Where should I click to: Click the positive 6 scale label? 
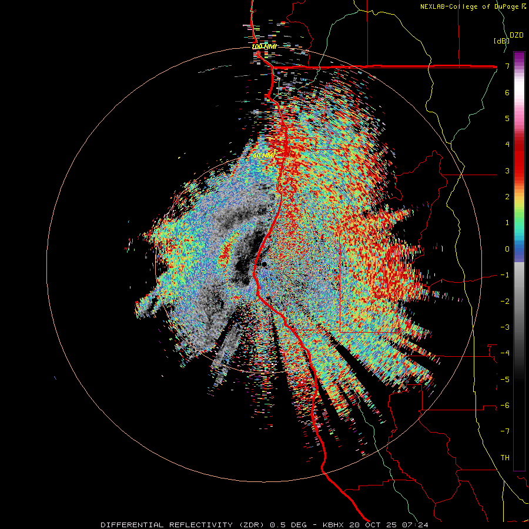pos(507,92)
